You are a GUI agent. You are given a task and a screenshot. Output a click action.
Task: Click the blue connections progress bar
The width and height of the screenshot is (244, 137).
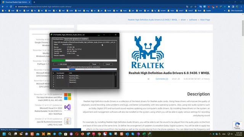click(84, 69)
